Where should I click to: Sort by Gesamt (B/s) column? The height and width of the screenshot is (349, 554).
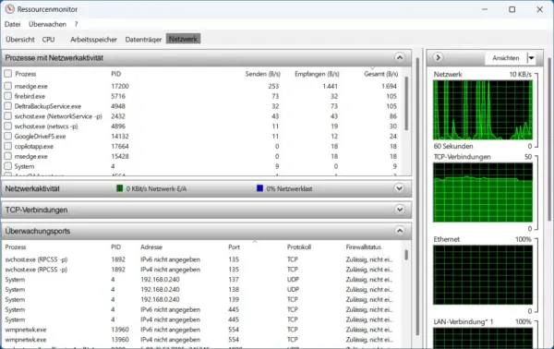coord(380,74)
